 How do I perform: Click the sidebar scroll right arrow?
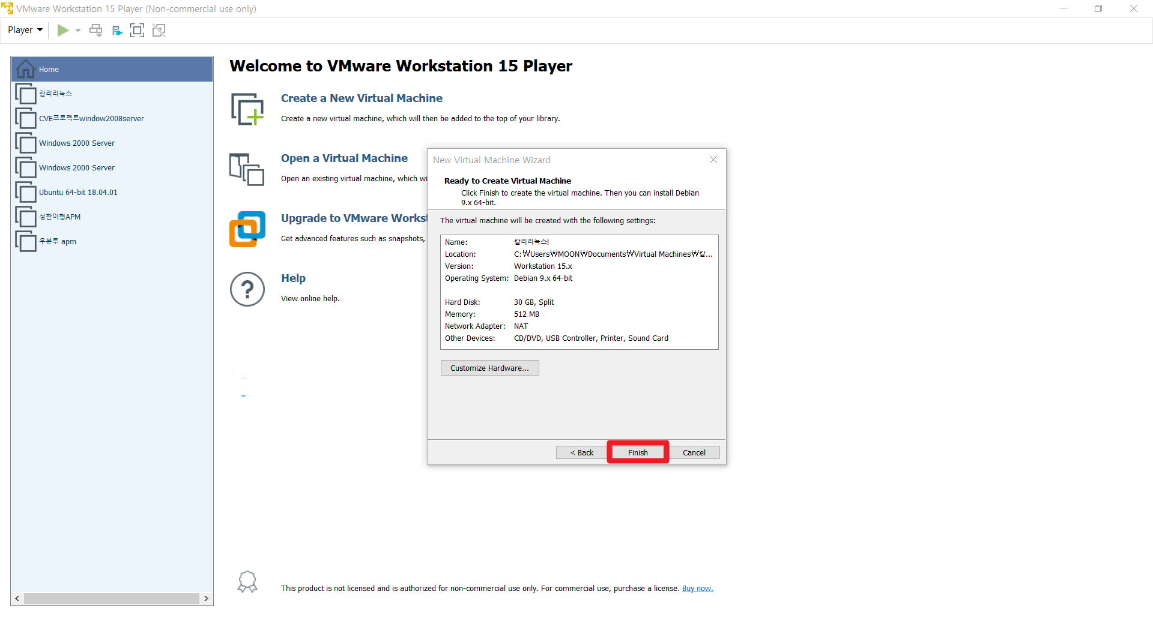coord(206,599)
